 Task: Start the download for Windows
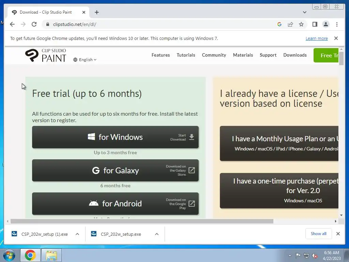[115, 137]
